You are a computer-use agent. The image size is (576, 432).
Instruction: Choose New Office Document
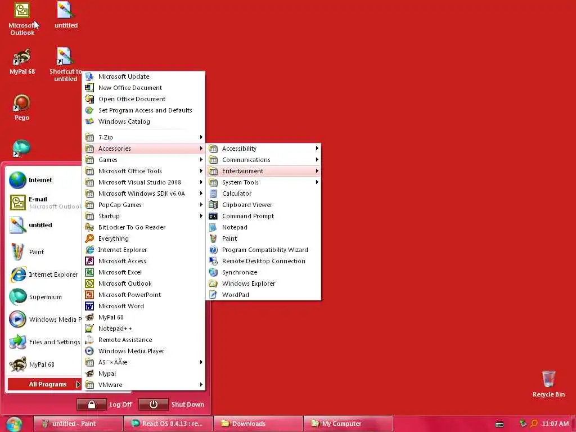click(x=143, y=88)
